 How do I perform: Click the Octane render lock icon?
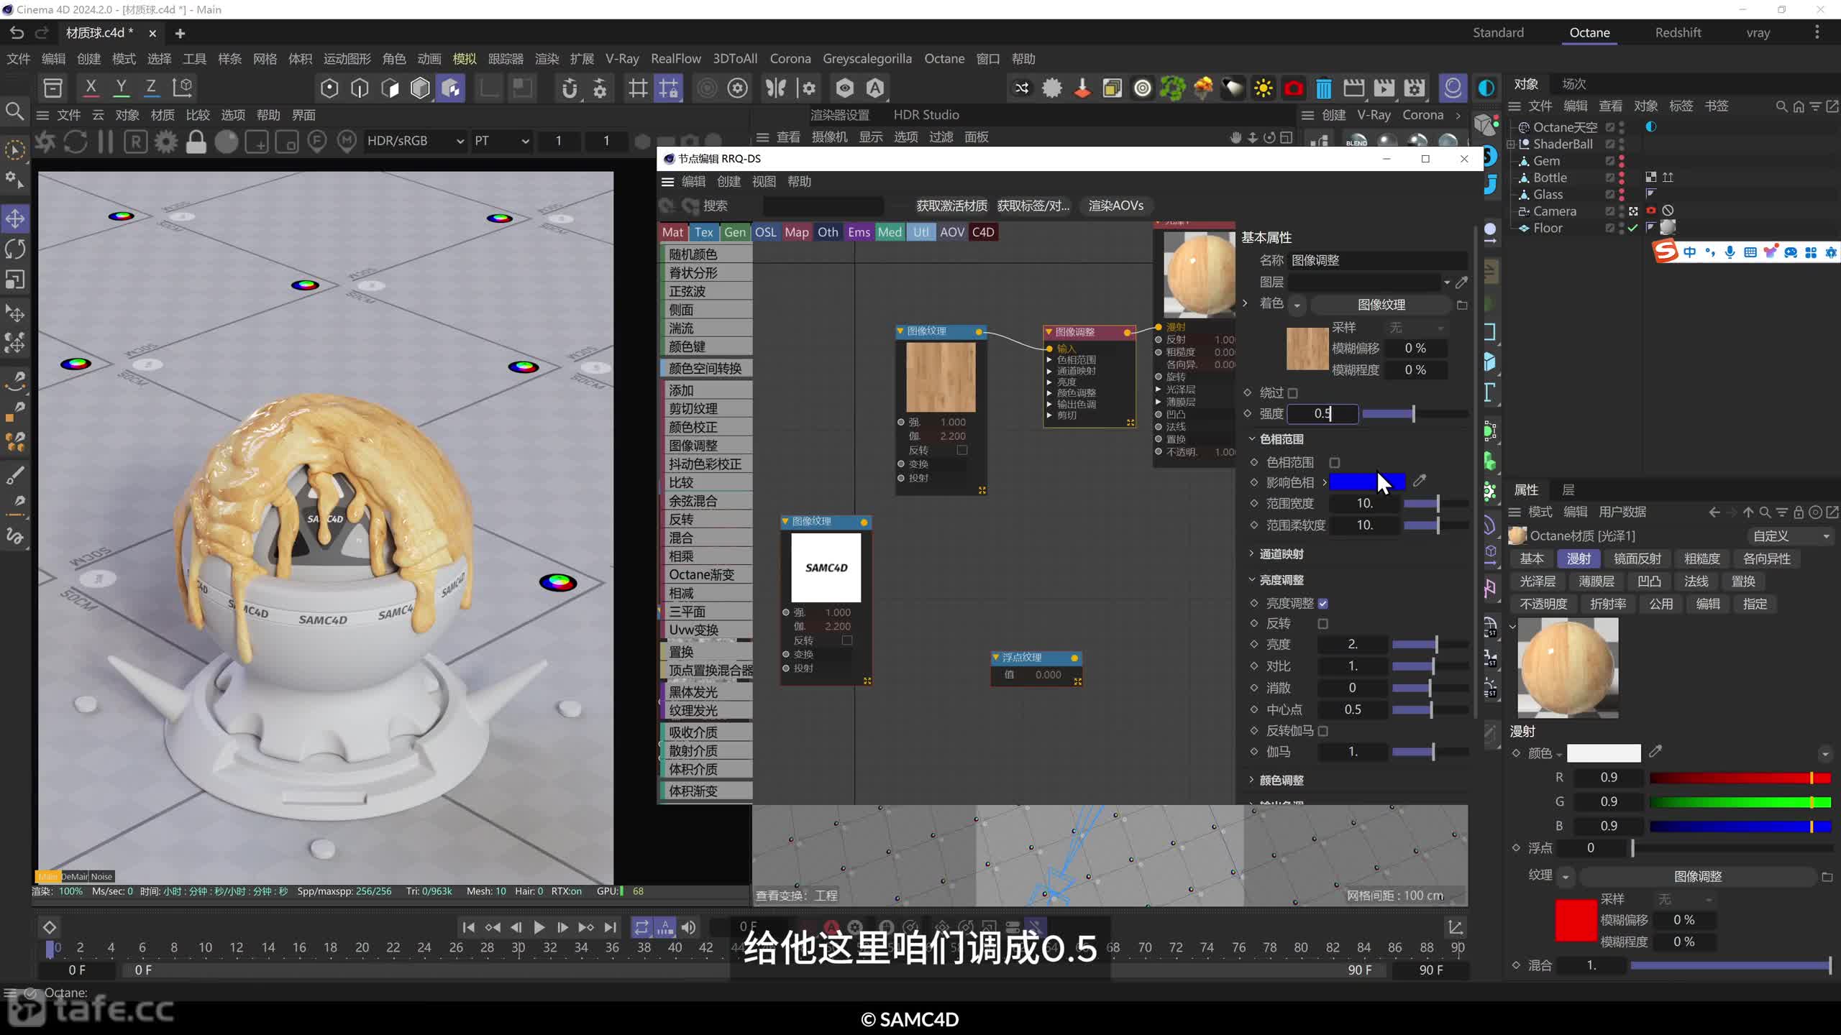[196, 141]
